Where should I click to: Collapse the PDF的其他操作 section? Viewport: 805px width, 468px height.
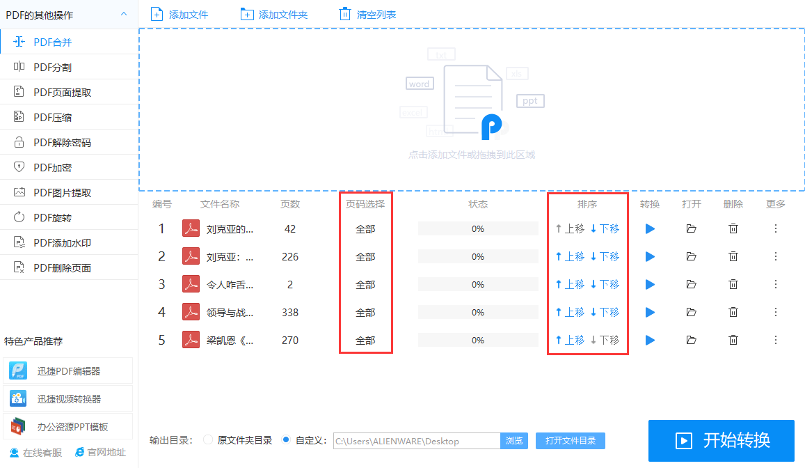(x=124, y=15)
